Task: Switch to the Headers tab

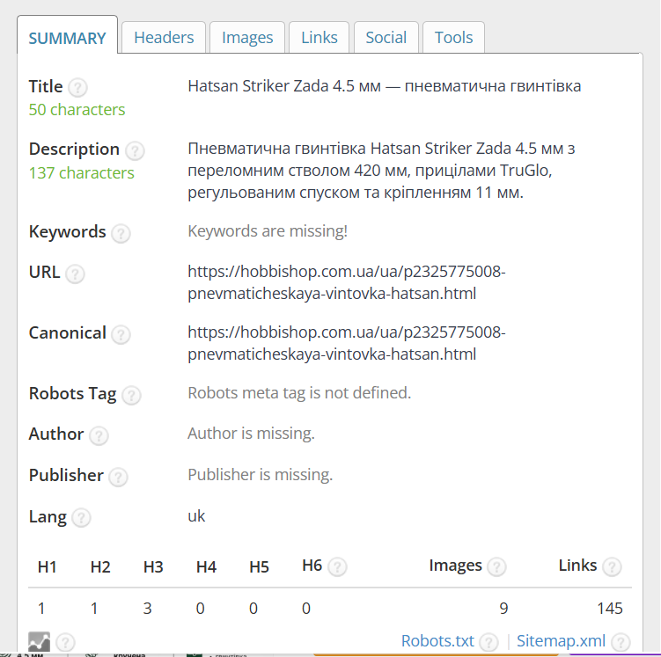Action: [x=164, y=38]
